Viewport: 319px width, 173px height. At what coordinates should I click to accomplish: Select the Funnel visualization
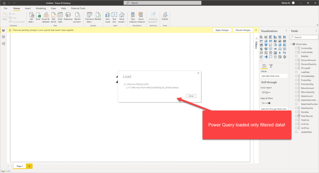[x=266, y=45]
